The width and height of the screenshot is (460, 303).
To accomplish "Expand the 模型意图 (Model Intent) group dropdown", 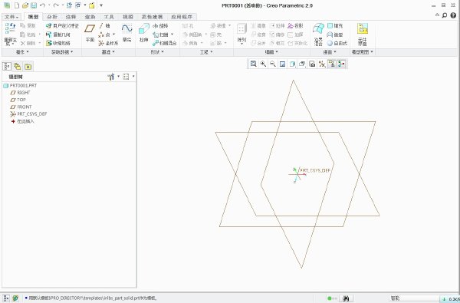I will click(x=363, y=52).
